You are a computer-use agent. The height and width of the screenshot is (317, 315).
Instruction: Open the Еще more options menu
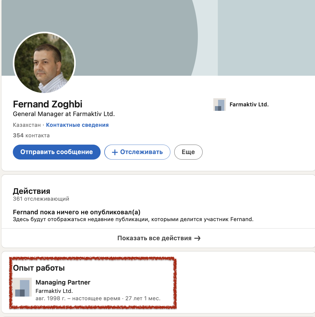(188, 152)
